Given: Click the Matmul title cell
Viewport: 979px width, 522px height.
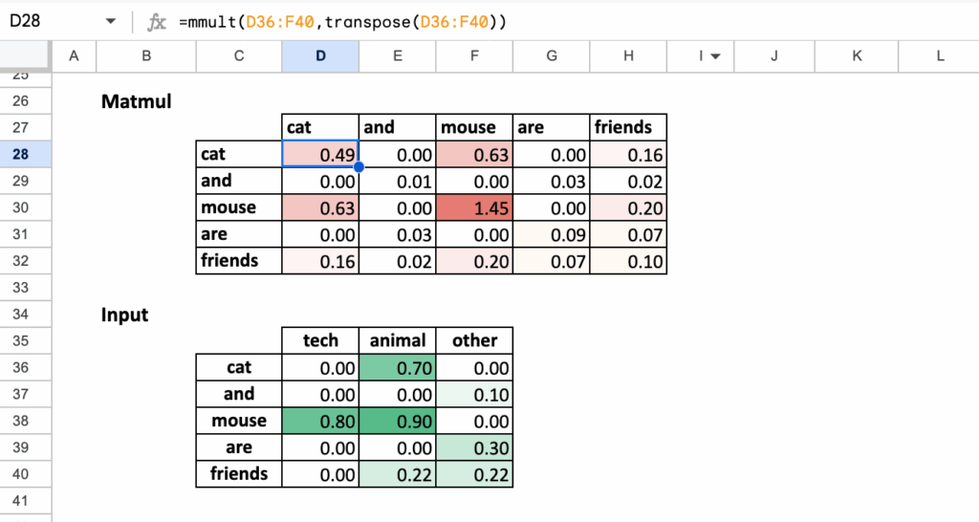Looking at the screenshot, I should [137, 100].
